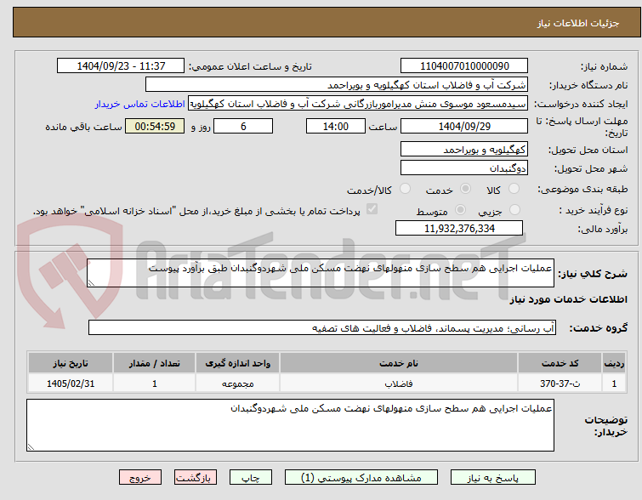Click the remaining days field showing 6

pos(243,126)
